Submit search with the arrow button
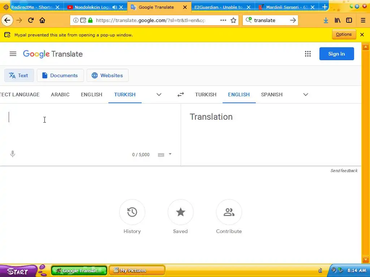The image size is (370, 277). point(293,20)
